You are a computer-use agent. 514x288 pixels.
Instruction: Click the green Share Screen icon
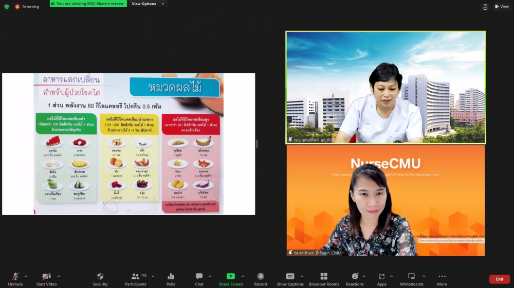[x=230, y=277]
